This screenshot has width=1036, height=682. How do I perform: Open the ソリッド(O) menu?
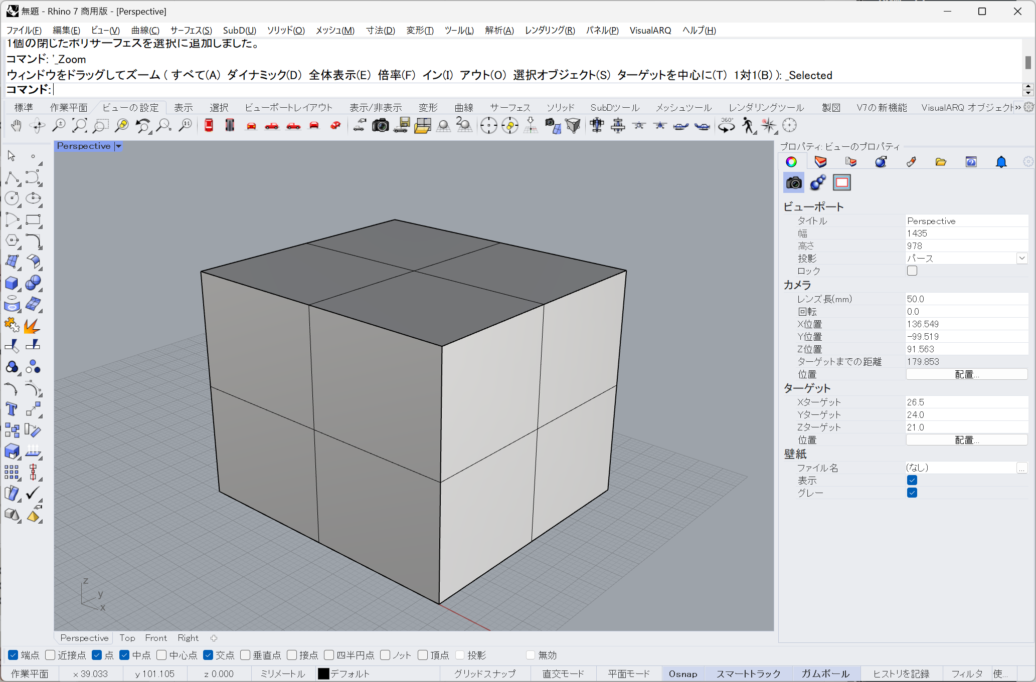pyautogui.click(x=285, y=30)
